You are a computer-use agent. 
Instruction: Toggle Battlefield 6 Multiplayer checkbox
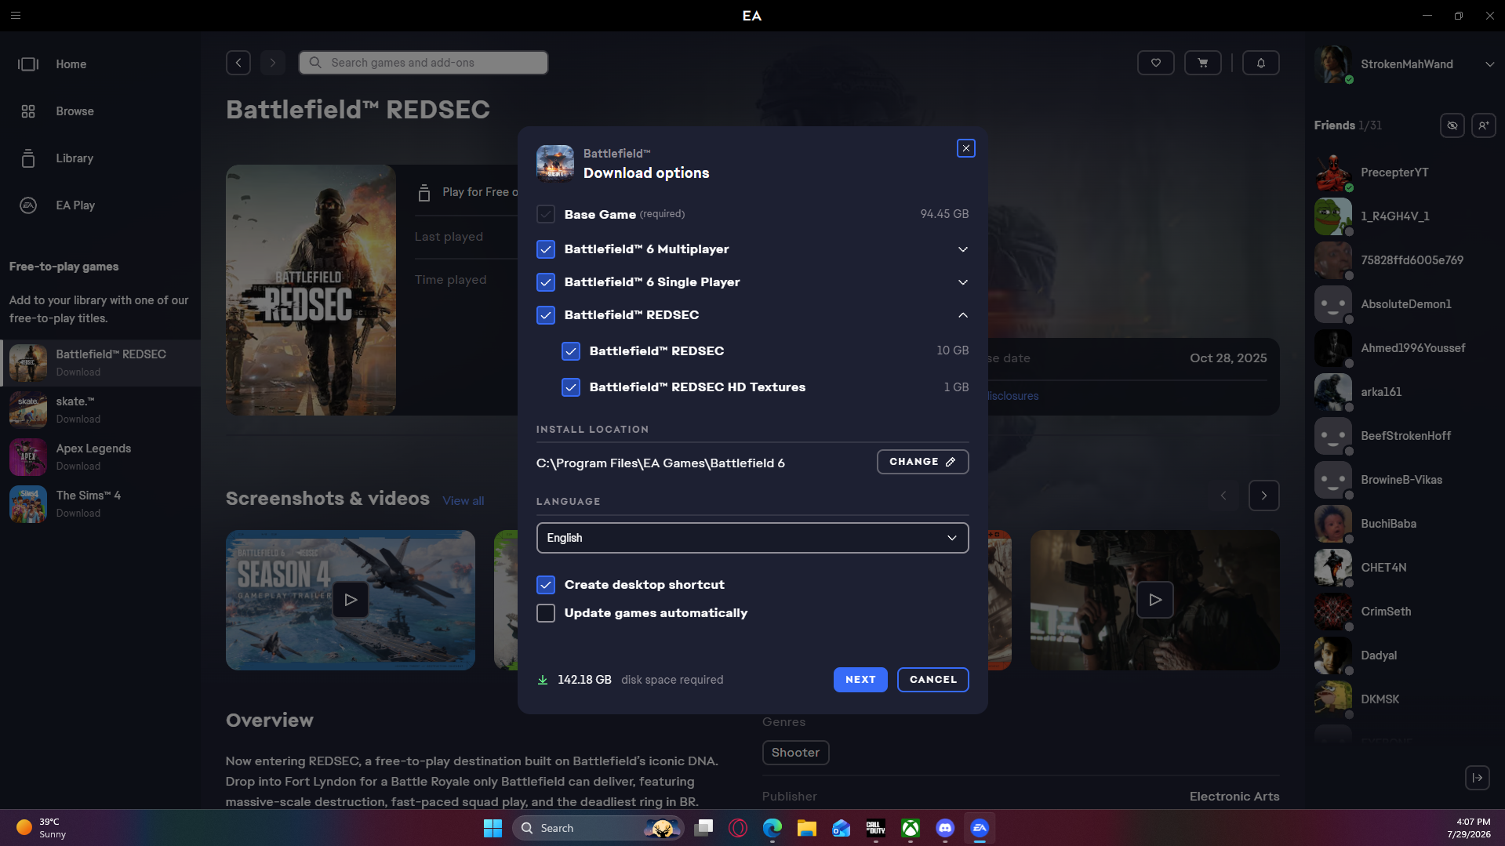tap(546, 249)
